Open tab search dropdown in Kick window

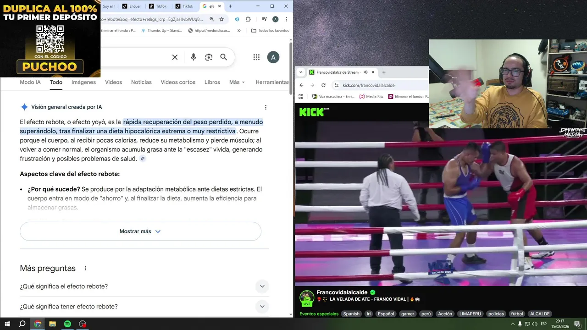[301, 72]
